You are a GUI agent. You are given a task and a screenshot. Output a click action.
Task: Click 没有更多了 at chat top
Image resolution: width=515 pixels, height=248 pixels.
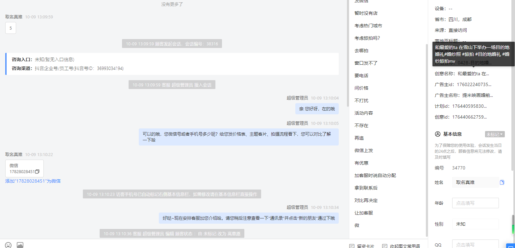(172, 4)
